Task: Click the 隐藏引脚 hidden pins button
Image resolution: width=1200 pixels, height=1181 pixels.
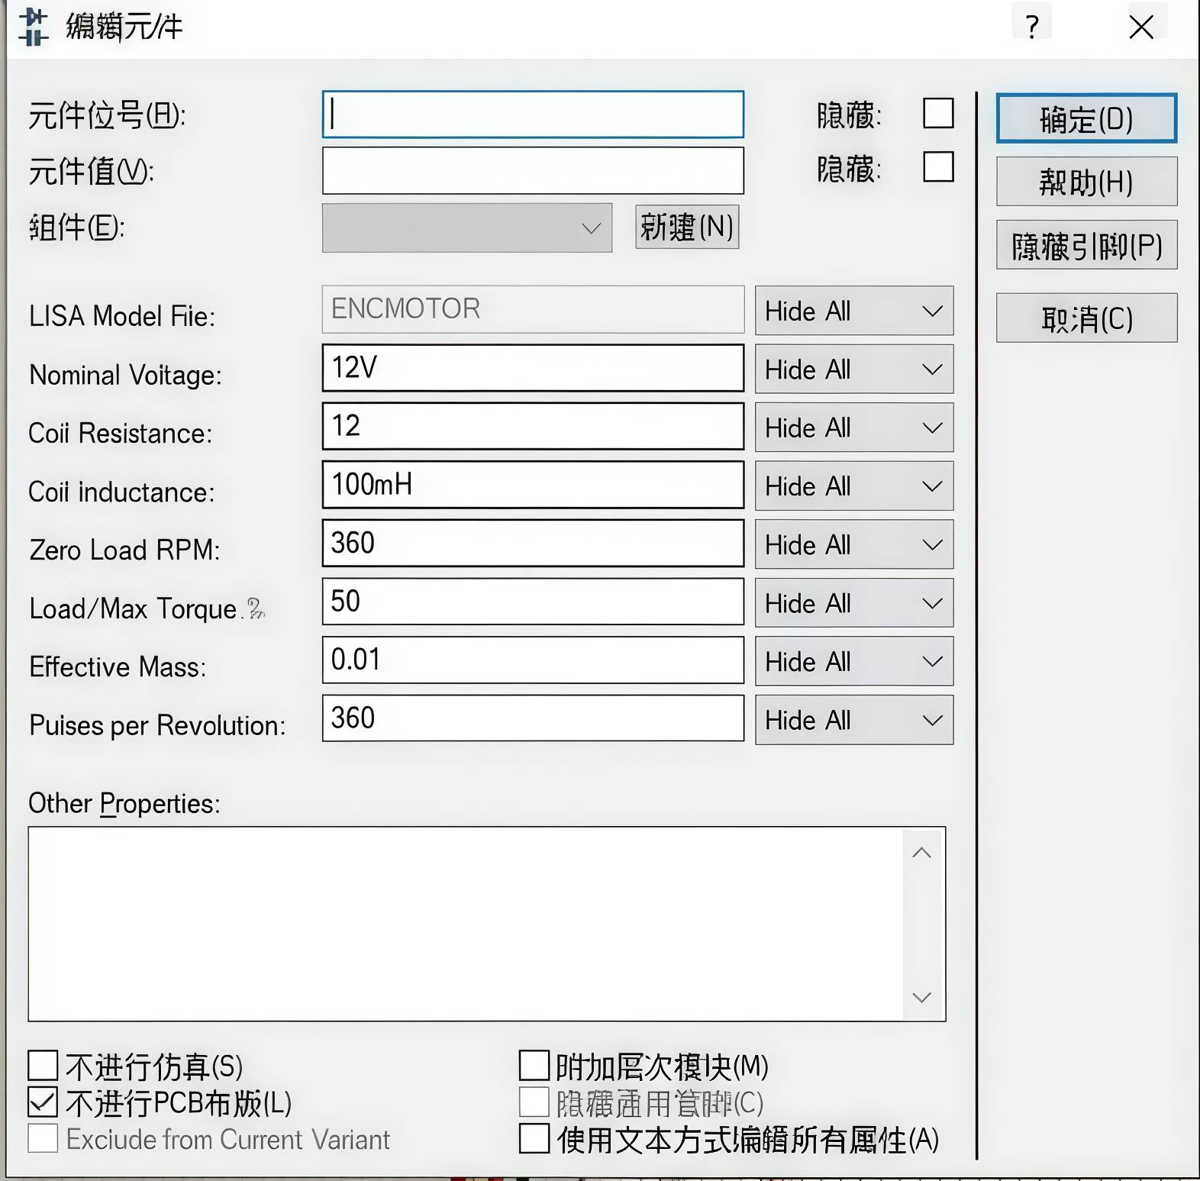Action: pyautogui.click(x=1085, y=245)
